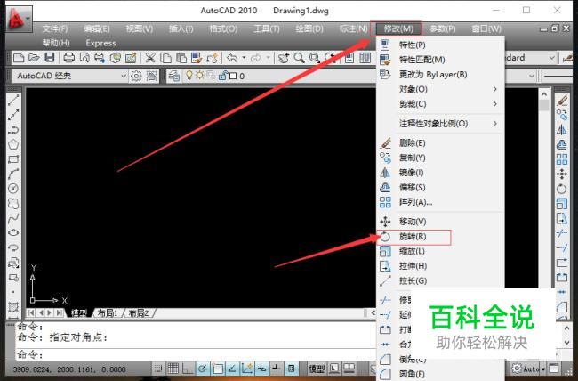Open the AutoCAD 经典 workspace dropdown
The width and height of the screenshot is (578, 381).
click(x=124, y=76)
